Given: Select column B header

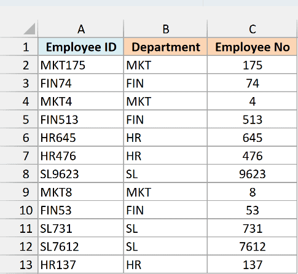Looking at the screenshot, I should click(165, 29).
